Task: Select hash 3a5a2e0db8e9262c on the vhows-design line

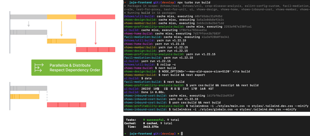Action: coord(209,20)
